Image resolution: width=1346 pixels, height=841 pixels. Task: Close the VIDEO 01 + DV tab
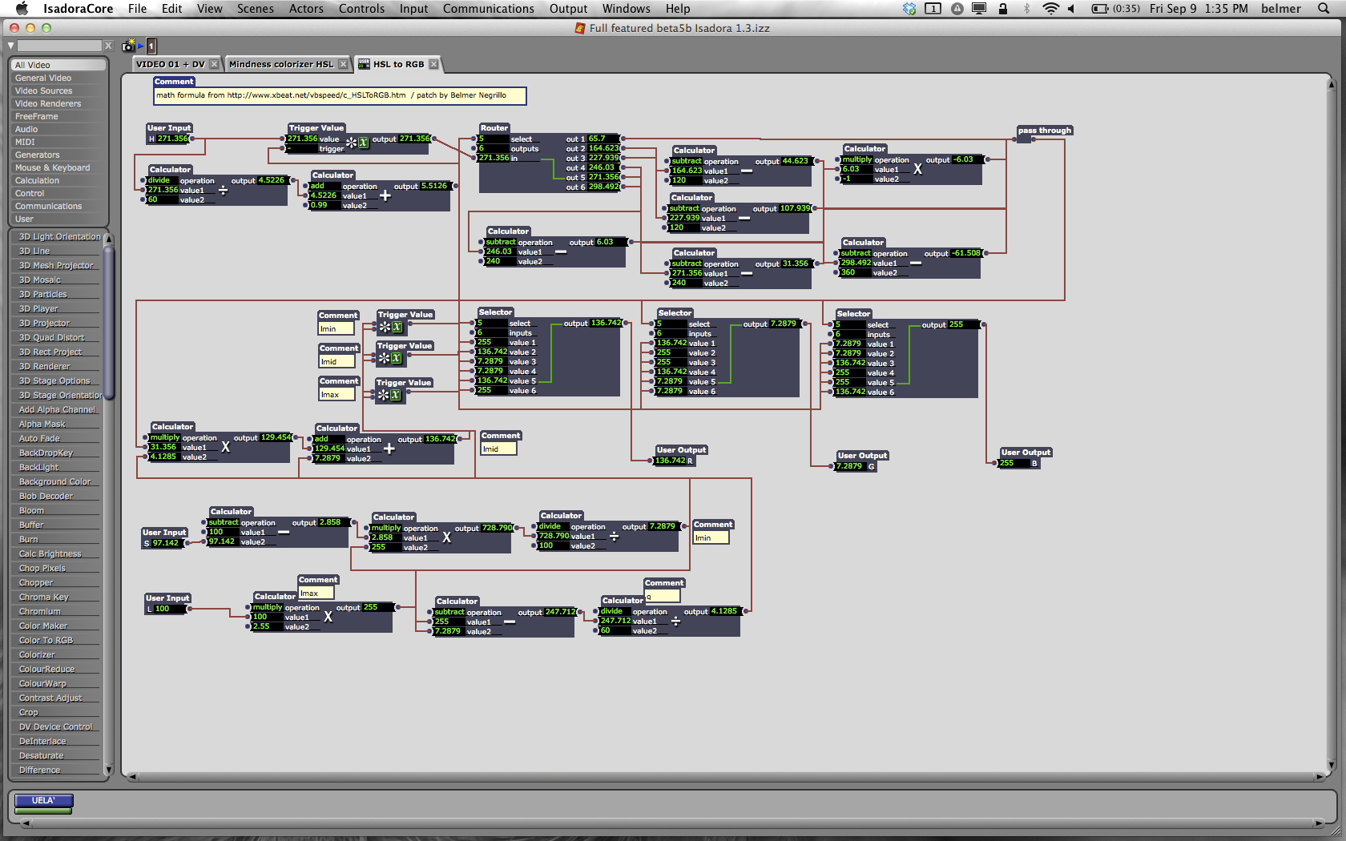[x=214, y=64]
